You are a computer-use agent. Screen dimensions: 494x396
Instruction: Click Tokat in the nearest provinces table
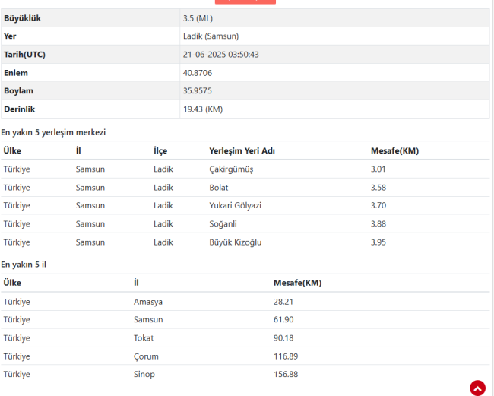click(x=144, y=337)
